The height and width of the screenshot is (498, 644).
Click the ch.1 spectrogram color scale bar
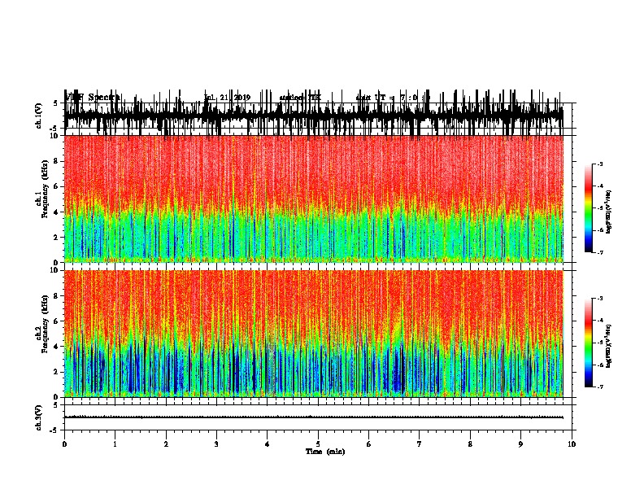pos(589,208)
